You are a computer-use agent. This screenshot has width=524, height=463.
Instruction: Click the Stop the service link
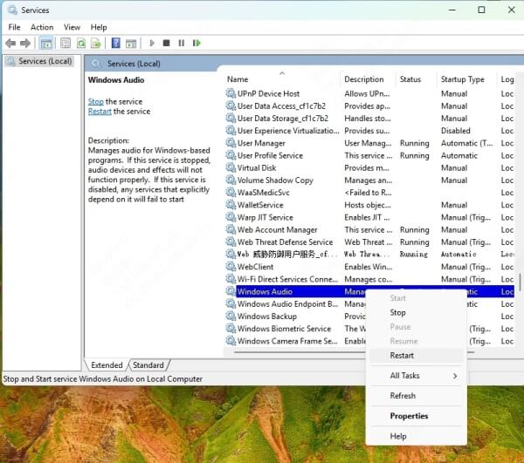click(96, 101)
